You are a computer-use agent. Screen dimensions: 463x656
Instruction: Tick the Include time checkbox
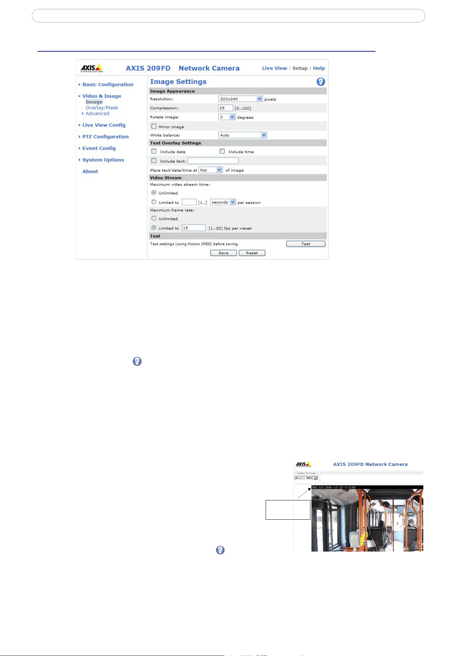(x=222, y=151)
